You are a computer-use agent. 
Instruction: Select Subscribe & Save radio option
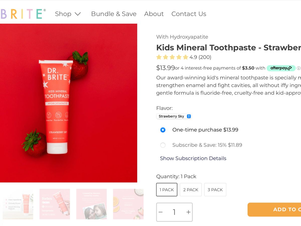[x=163, y=145]
